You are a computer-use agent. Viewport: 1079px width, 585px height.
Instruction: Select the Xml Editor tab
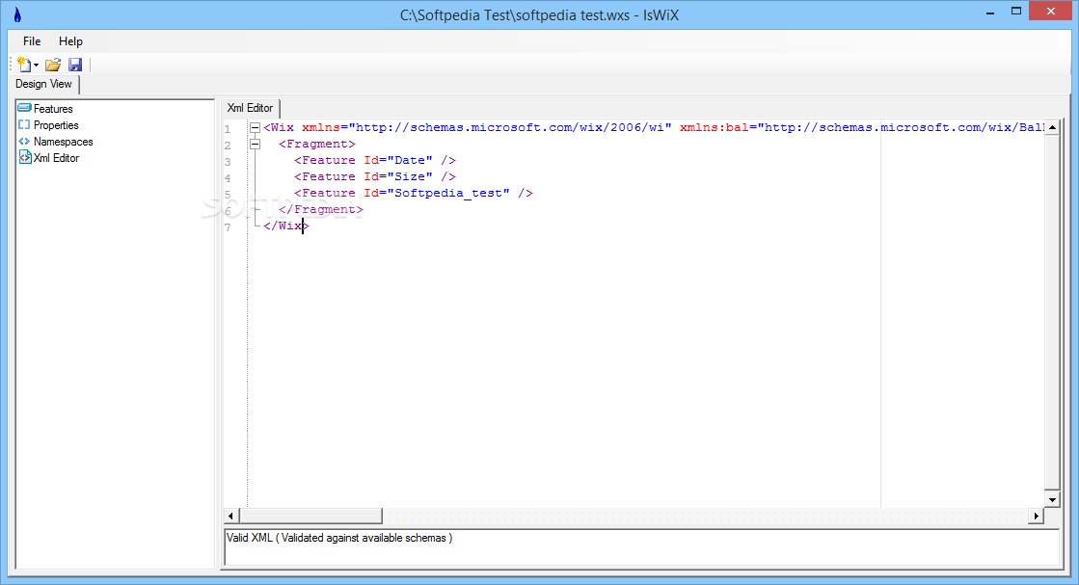(251, 108)
